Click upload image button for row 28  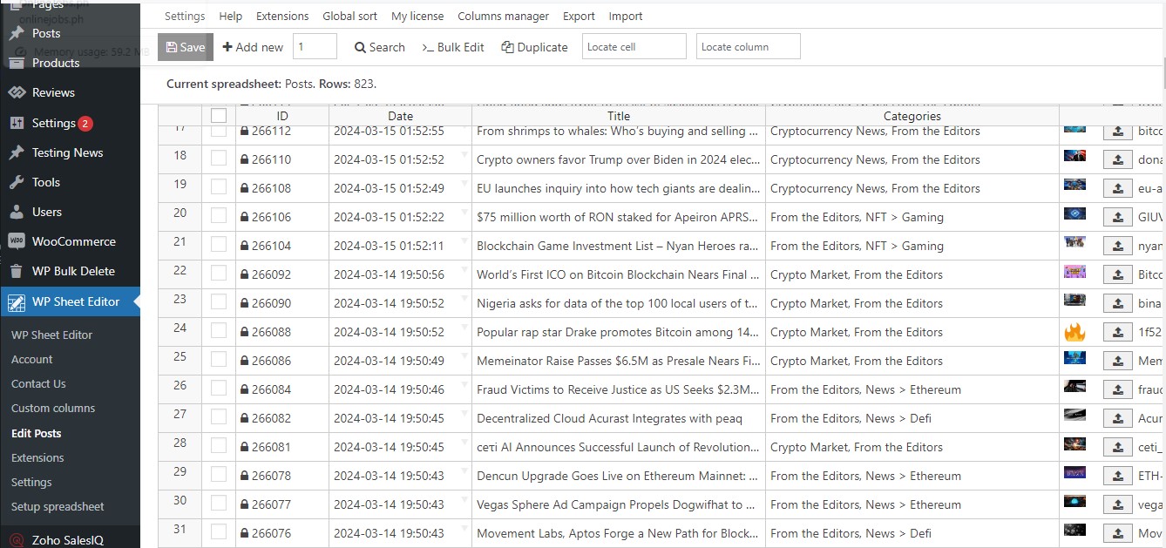click(x=1117, y=447)
